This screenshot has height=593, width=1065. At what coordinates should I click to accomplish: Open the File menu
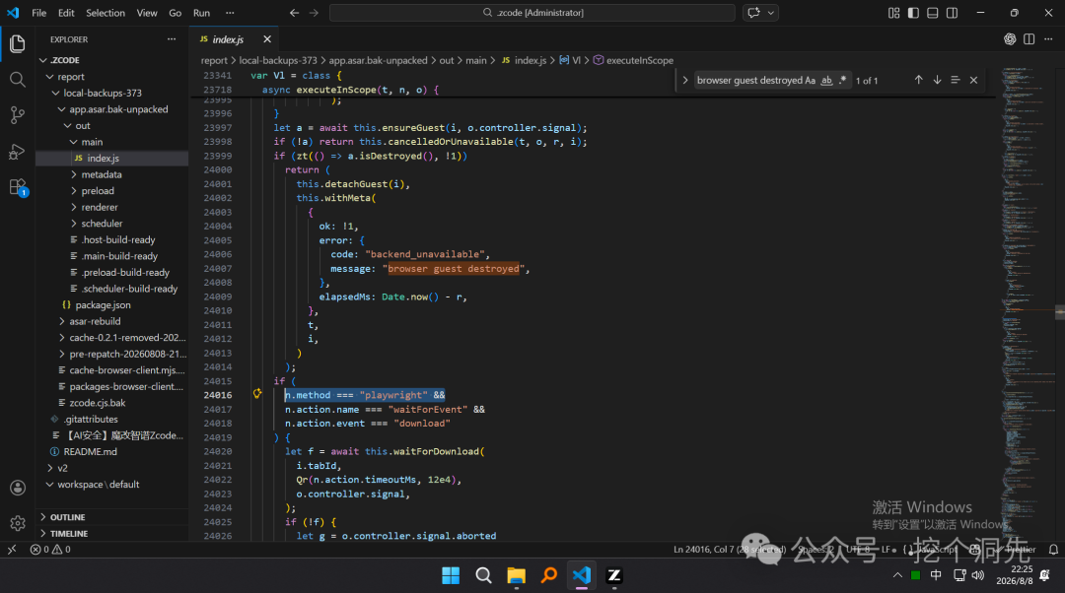39,13
